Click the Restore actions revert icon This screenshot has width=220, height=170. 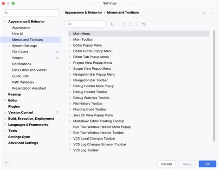click(x=143, y=24)
